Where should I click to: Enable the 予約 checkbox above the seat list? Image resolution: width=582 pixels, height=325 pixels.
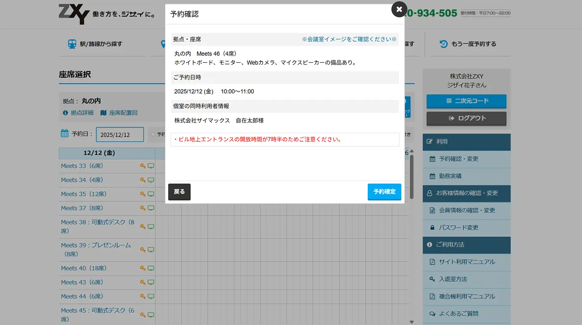153,134
